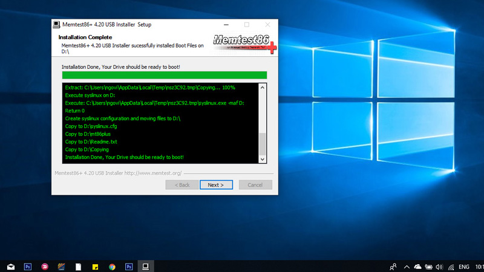Open Mail from the taskbar
484x272 pixels.
11,267
